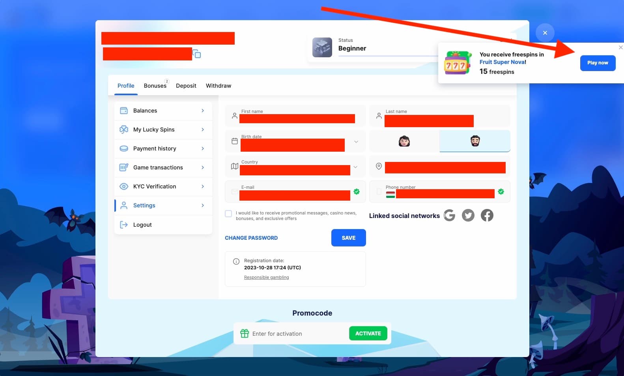
Task: Select the bearded male avatar gender option
Action: pos(475,141)
